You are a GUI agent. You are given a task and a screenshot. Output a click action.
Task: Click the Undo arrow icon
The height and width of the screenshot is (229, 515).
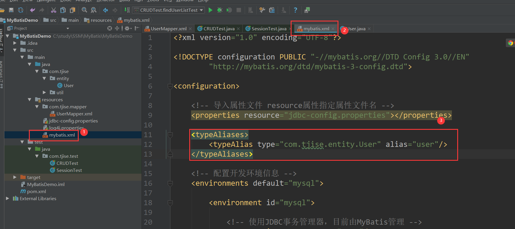(32, 10)
